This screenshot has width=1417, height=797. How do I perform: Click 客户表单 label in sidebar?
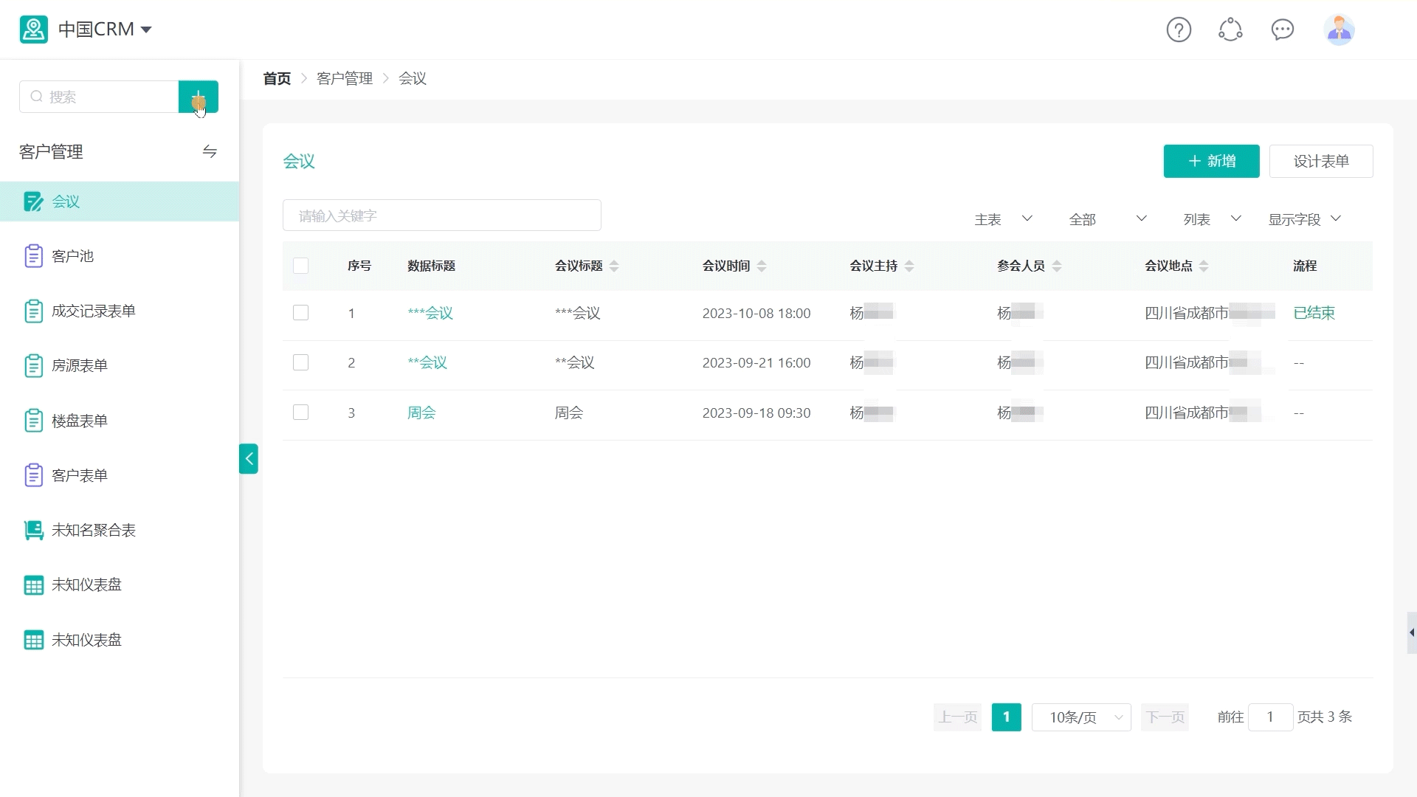[80, 475]
